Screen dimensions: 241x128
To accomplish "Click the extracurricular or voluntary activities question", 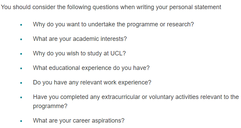I will tap(136, 101).
